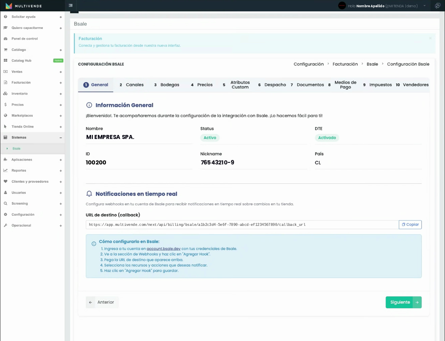Go to the Documentos tab
This screenshot has height=341, width=445.
pyautogui.click(x=307, y=85)
